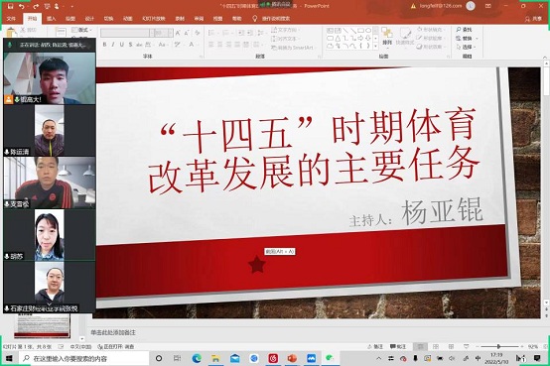Click the Share (共享) button

point(533,19)
